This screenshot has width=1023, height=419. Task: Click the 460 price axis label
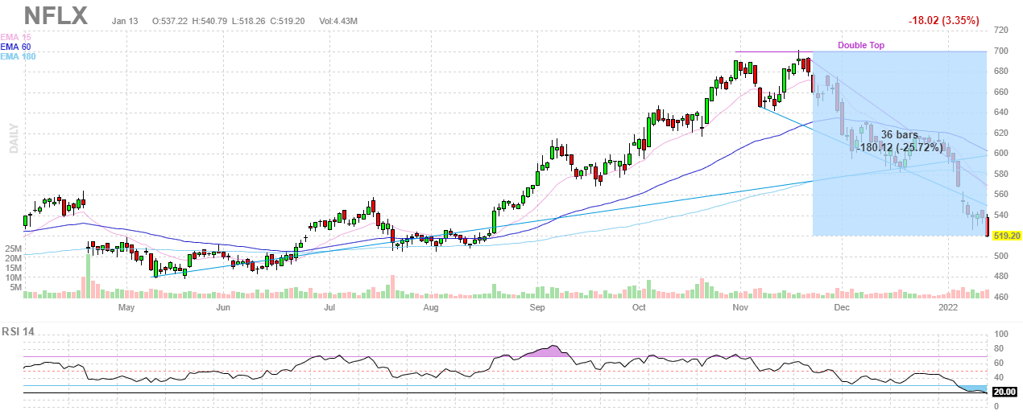tap(1001, 298)
